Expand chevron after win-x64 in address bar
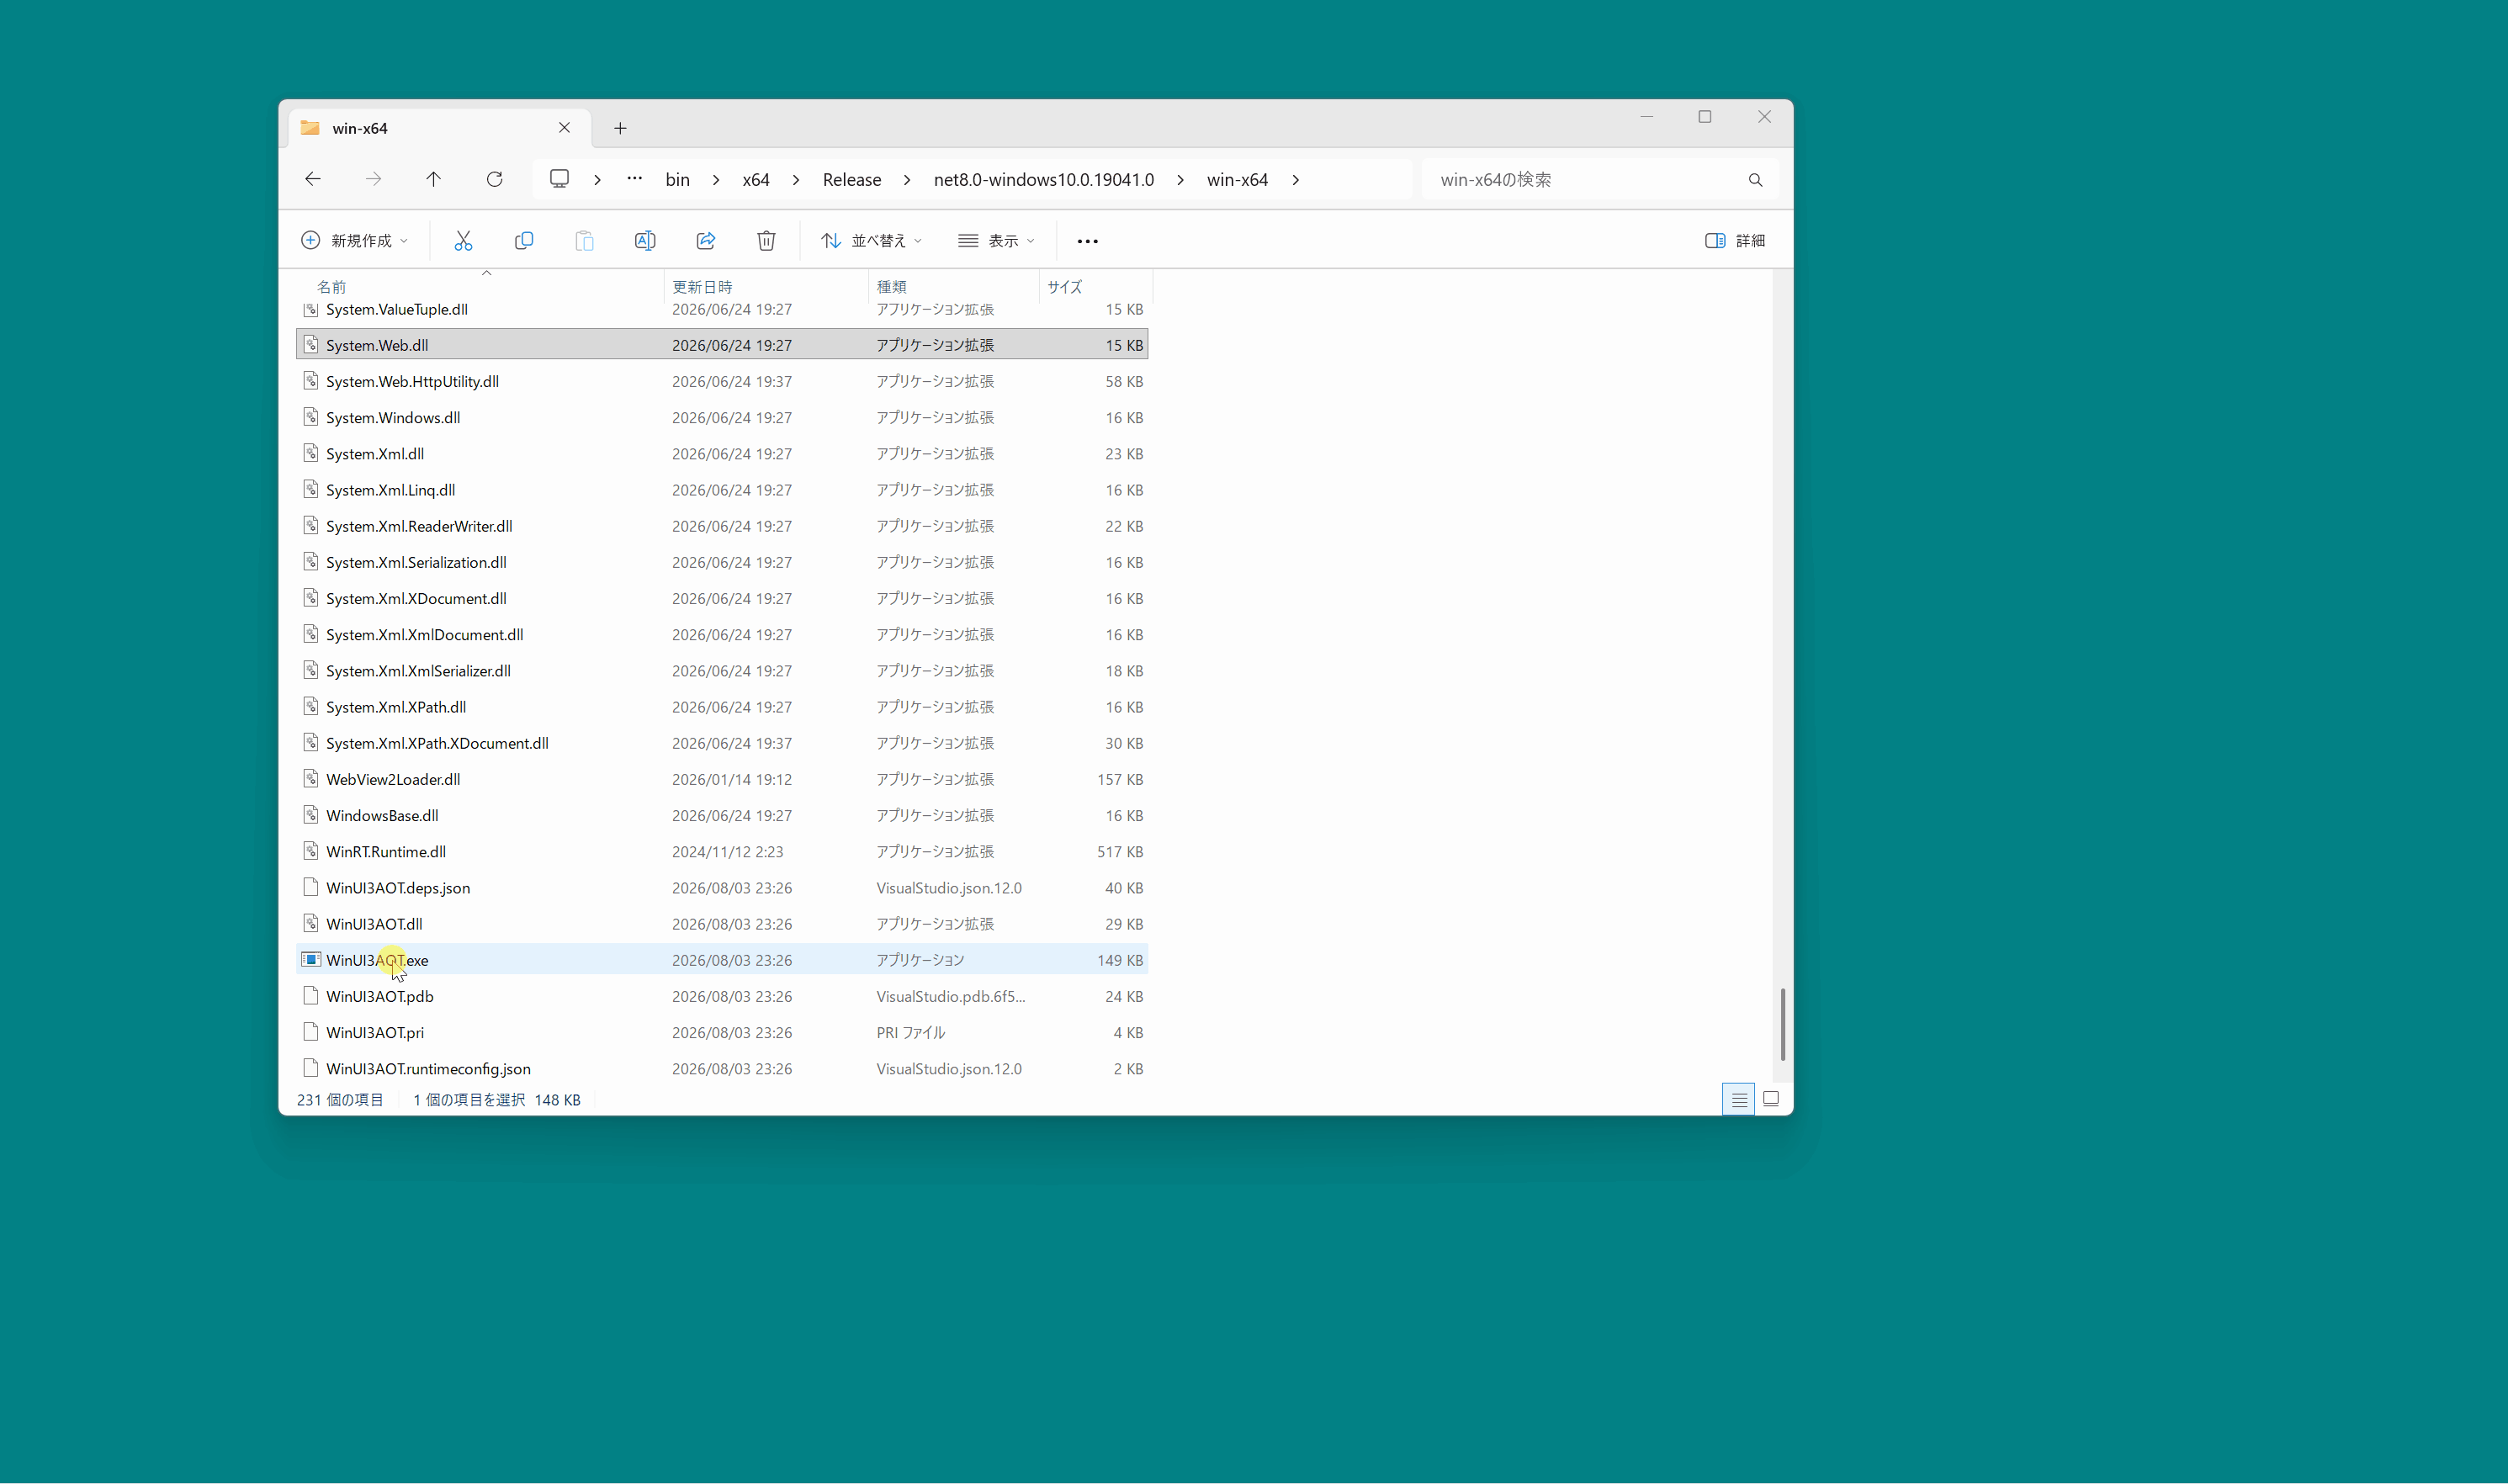This screenshot has width=2508, height=1484. (x=1295, y=180)
